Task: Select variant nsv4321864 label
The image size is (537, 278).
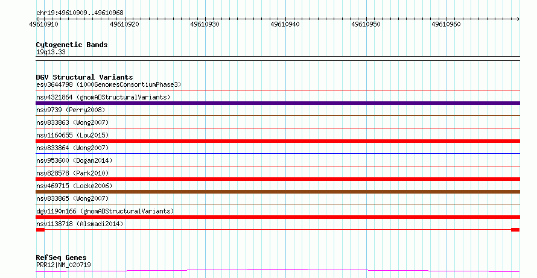Action: pyautogui.click(x=103, y=97)
